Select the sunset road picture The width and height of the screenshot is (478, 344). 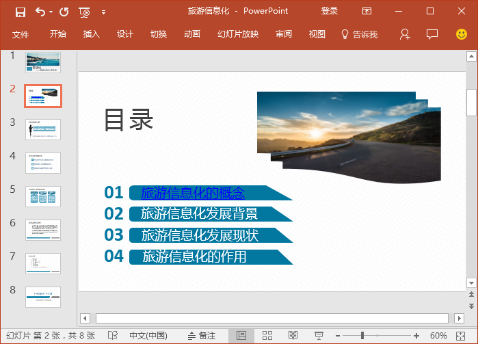349,137
